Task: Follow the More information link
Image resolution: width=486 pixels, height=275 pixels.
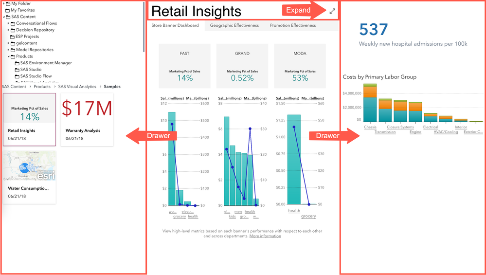Action: (x=265, y=236)
